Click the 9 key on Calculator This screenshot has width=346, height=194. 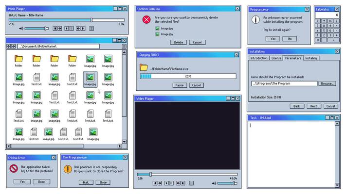click(330, 26)
